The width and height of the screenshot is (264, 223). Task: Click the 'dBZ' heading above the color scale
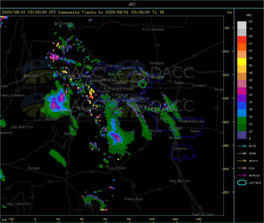point(249,15)
